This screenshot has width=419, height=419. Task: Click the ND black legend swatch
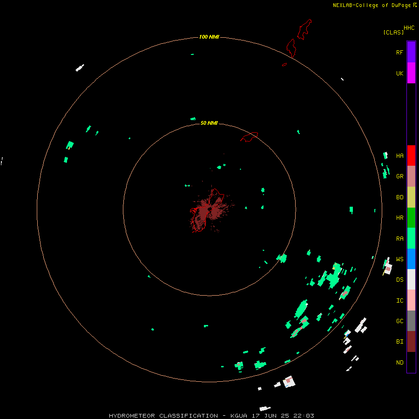(411, 362)
